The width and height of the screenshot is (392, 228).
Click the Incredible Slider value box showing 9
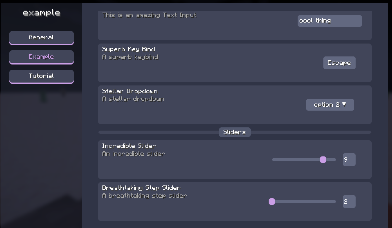[x=349, y=160]
